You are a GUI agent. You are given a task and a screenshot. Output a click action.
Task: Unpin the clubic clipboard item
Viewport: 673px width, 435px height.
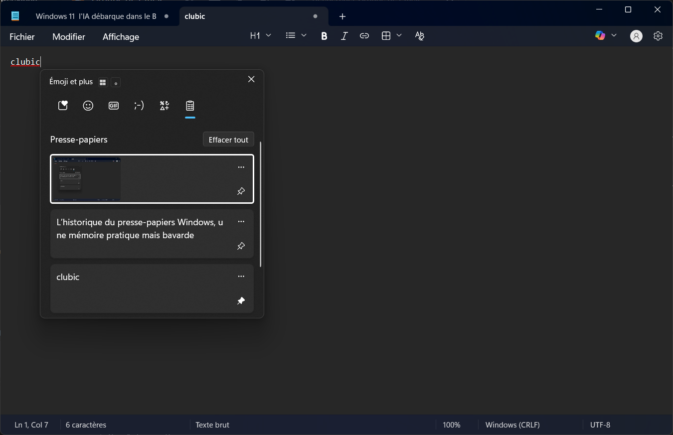point(241,301)
